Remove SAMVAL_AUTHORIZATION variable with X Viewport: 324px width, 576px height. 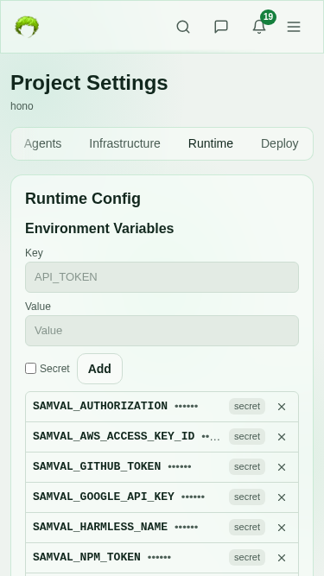pos(282,407)
